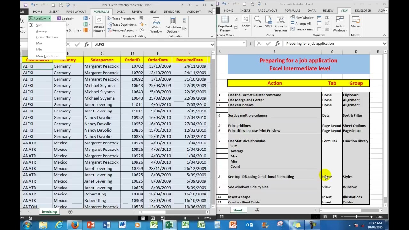Click Trace Dependents in Formula Auditing
Screen dimensions: 409x230
pos(122,24)
